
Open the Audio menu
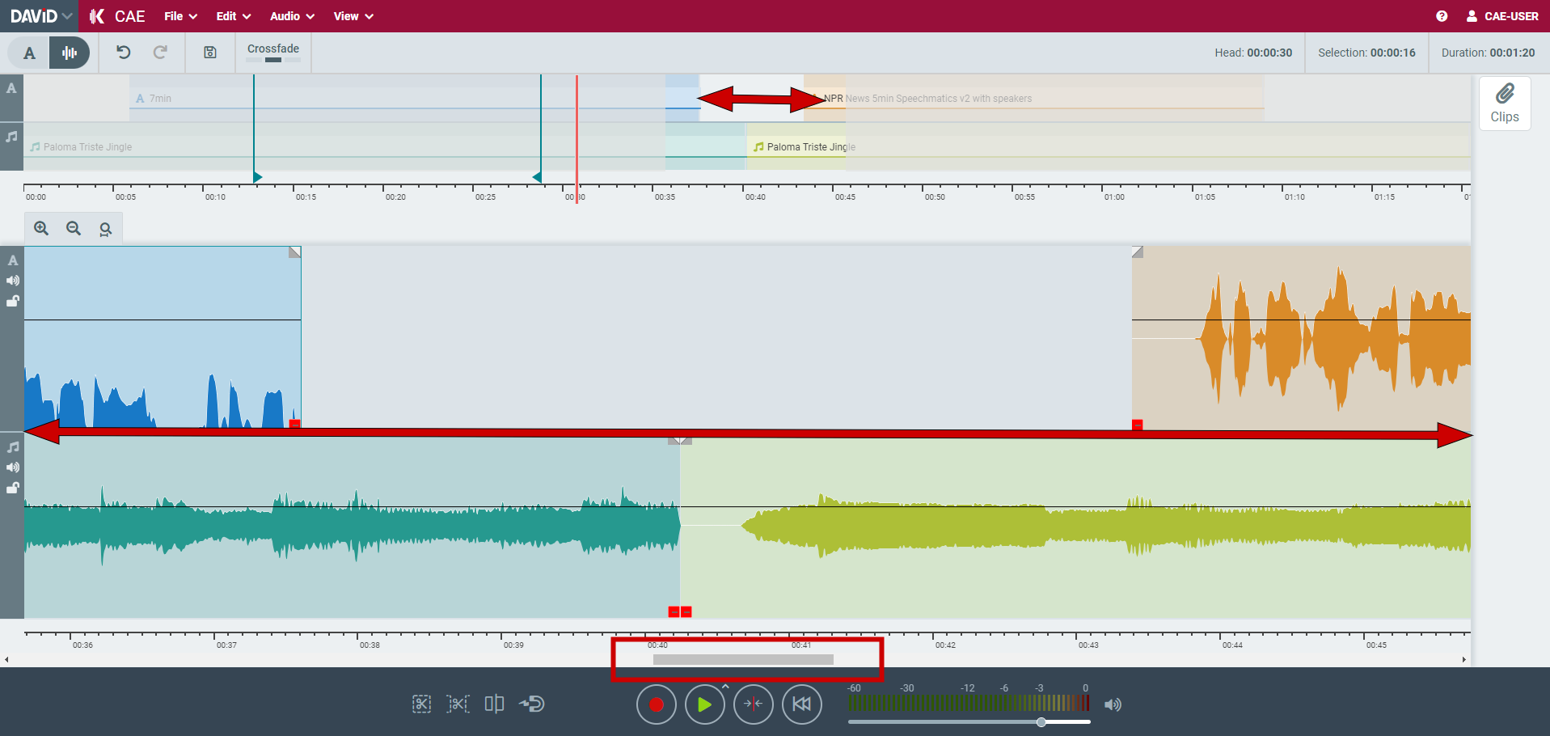click(291, 16)
